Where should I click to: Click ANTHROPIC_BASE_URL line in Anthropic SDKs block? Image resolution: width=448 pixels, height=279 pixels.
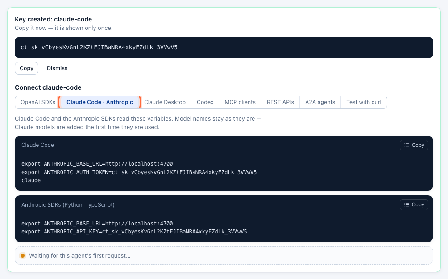coord(97,224)
